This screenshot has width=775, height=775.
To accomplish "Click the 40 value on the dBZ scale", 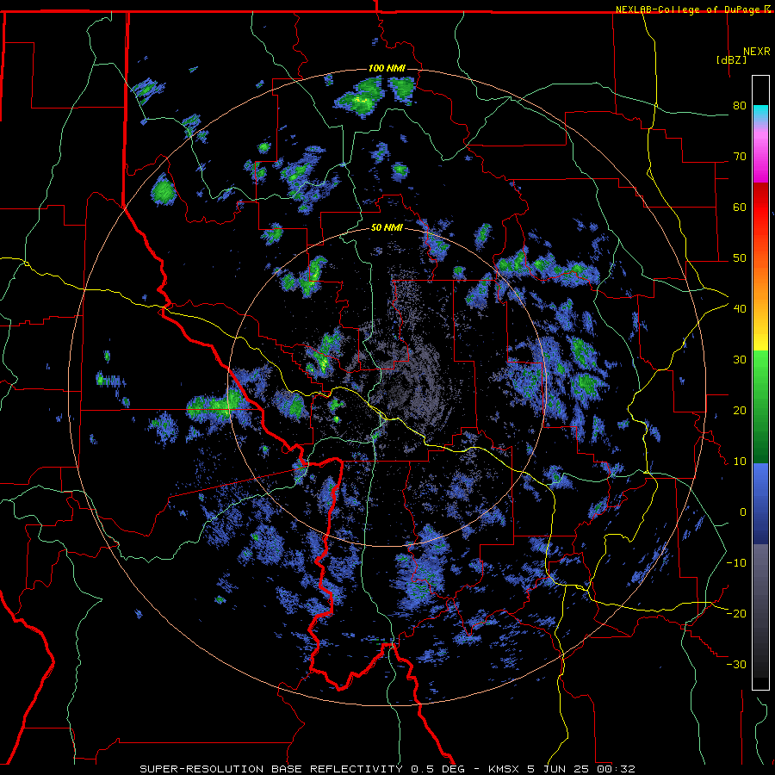I will [740, 308].
